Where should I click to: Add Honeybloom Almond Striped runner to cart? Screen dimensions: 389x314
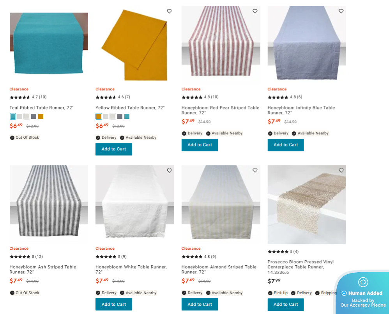point(200,304)
